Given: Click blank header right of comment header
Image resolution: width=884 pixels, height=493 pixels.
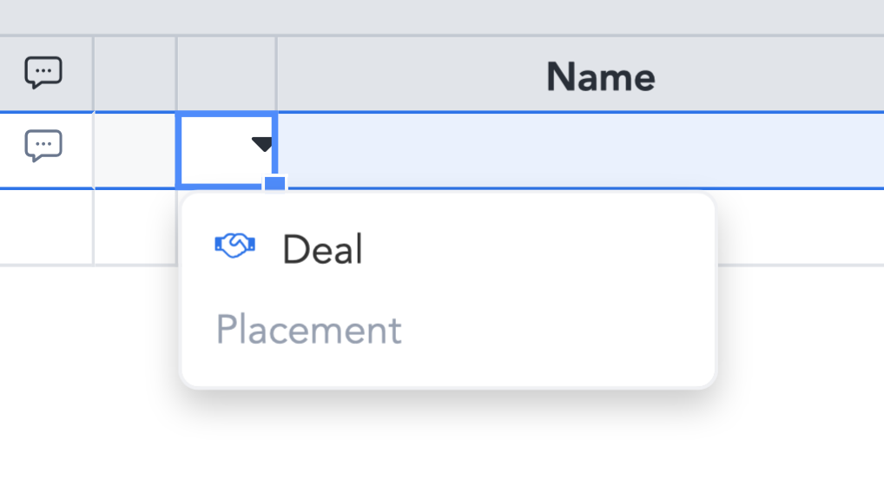Looking at the screenshot, I should (135, 75).
